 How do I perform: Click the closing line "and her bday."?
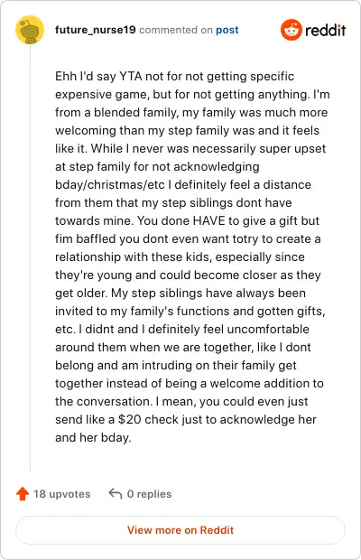93,437
